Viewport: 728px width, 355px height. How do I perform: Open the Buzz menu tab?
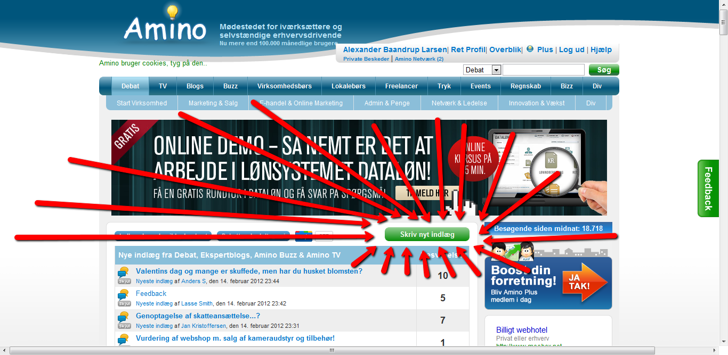(x=231, y=86)
